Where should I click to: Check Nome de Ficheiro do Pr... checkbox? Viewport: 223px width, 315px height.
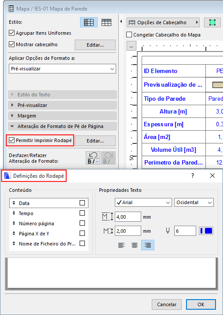[x=82, y=243]
